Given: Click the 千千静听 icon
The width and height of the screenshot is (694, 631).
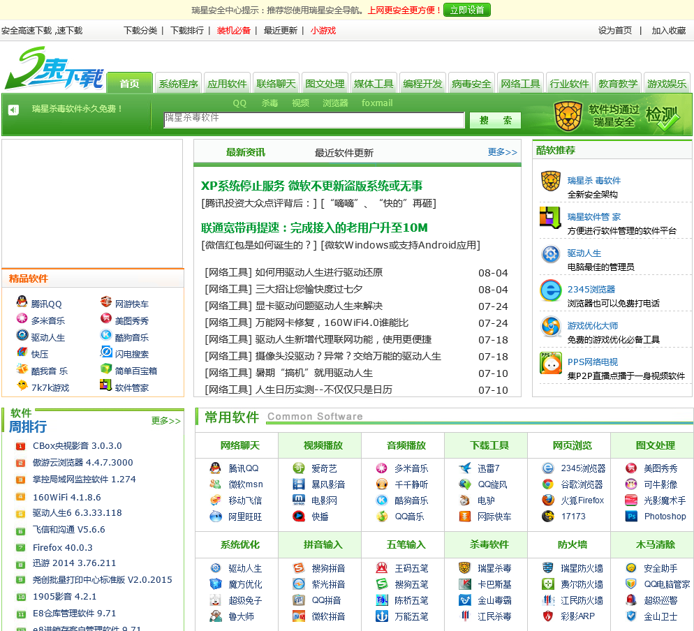Looking at the screenshot, I should pyautogui.click(x=382, y=484).
